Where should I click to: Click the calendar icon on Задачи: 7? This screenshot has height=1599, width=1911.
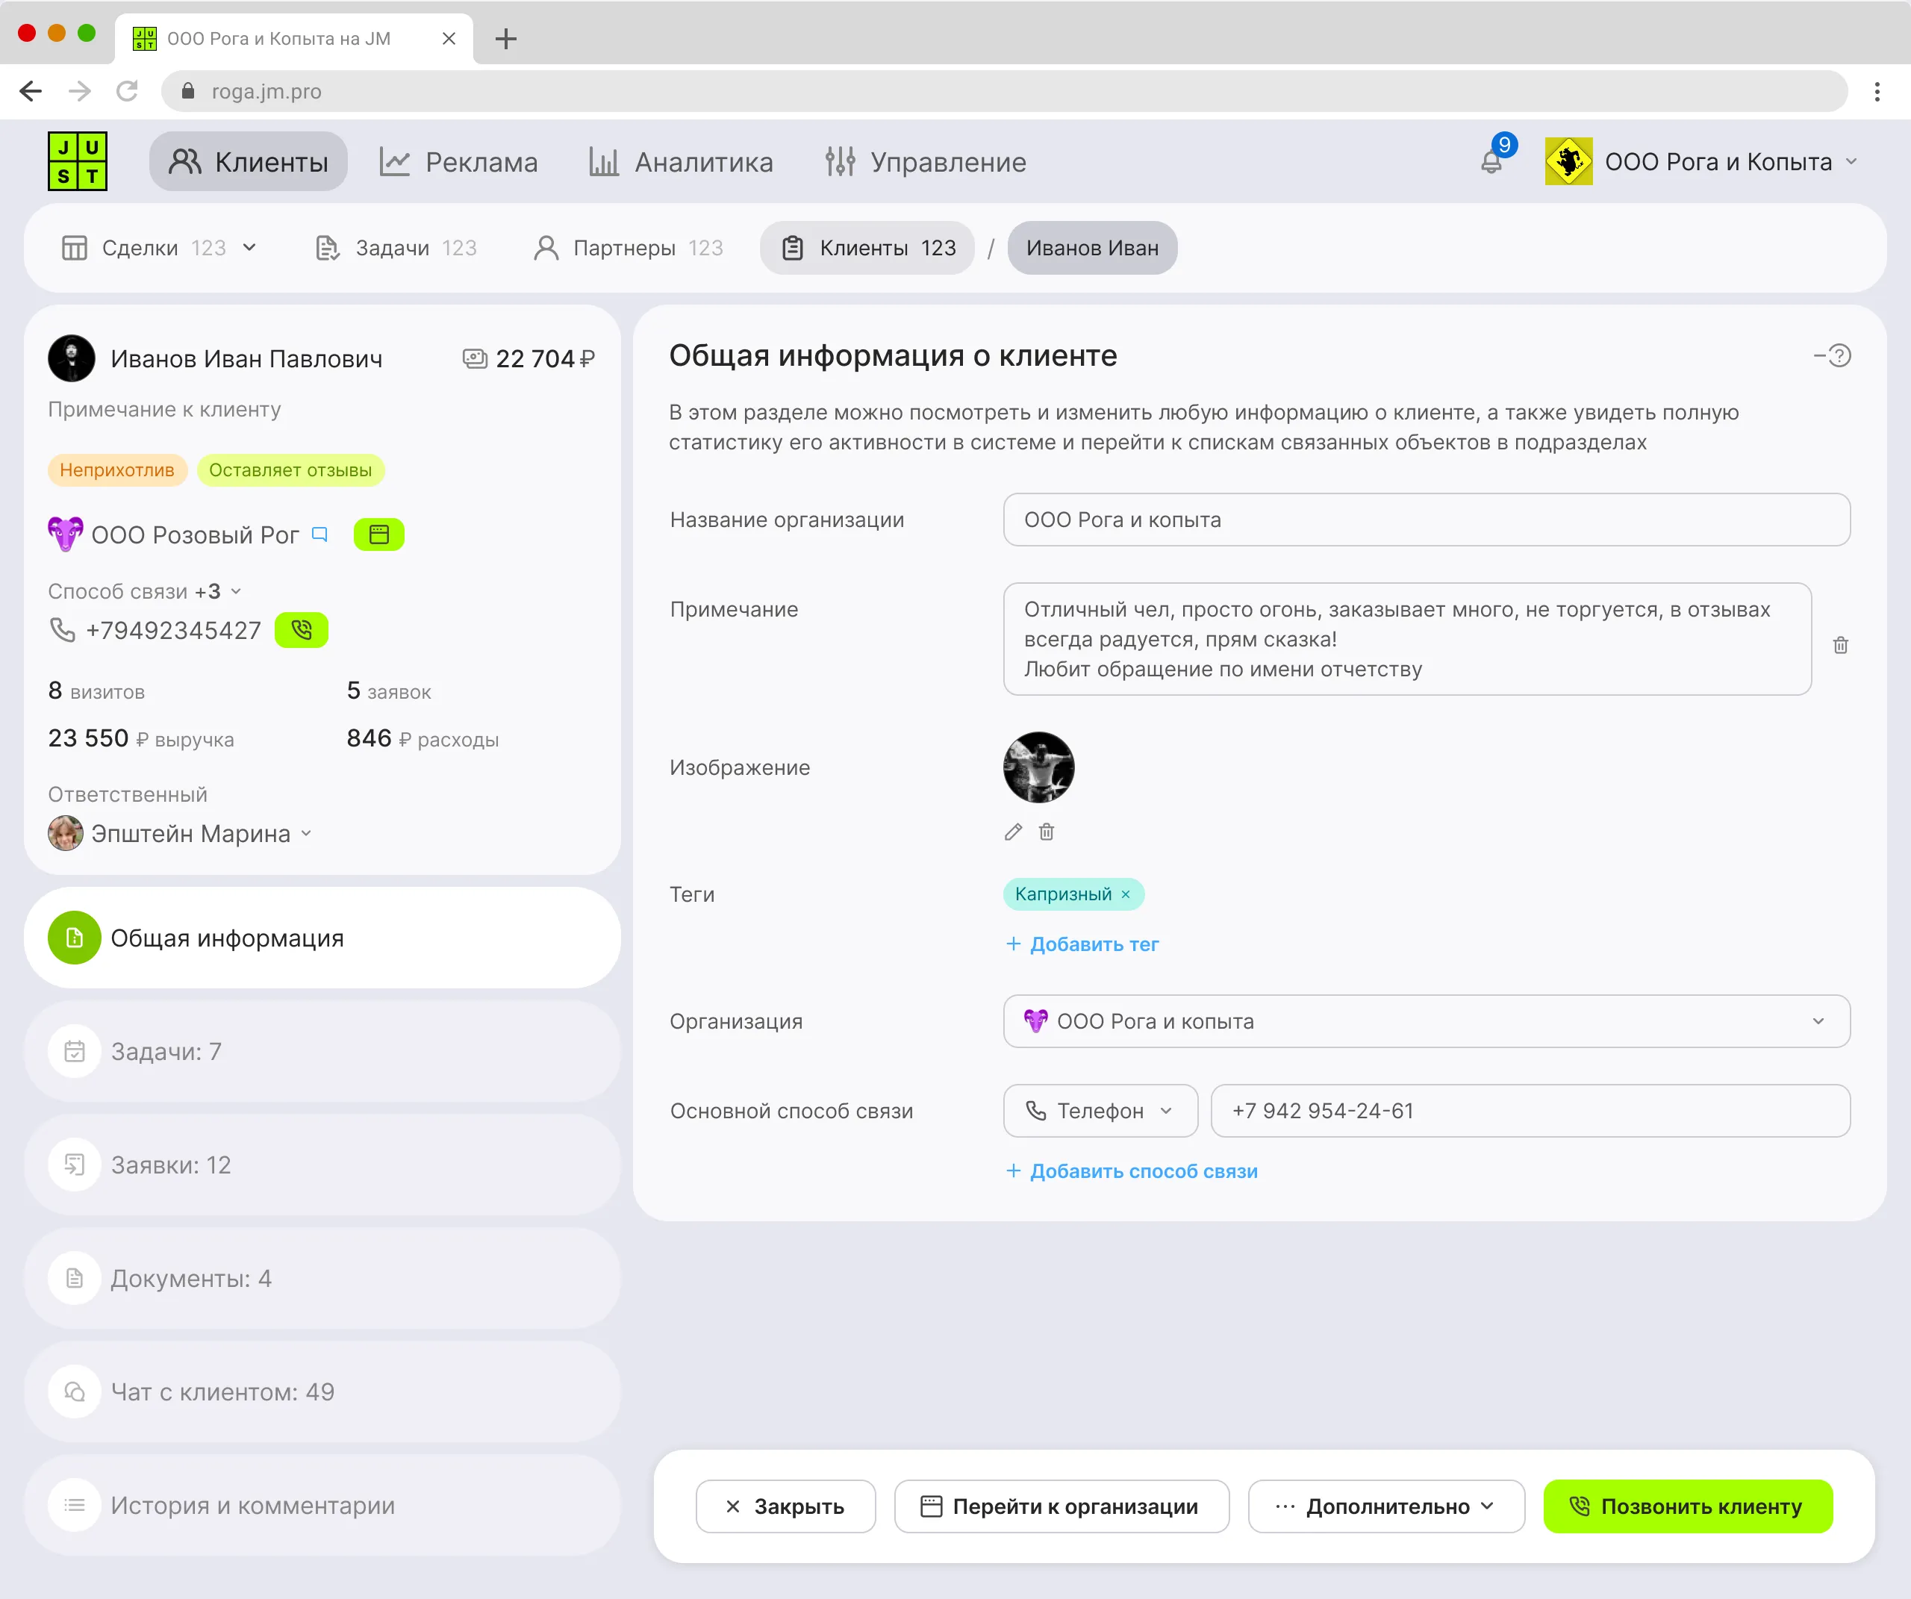point(74,1051)
